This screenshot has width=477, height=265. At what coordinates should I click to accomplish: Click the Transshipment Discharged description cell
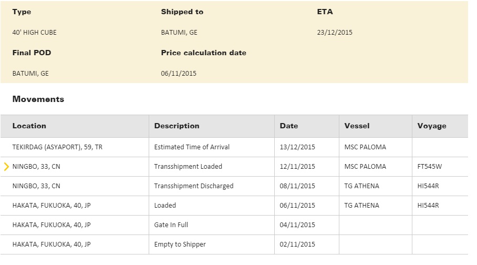[193, 186]
